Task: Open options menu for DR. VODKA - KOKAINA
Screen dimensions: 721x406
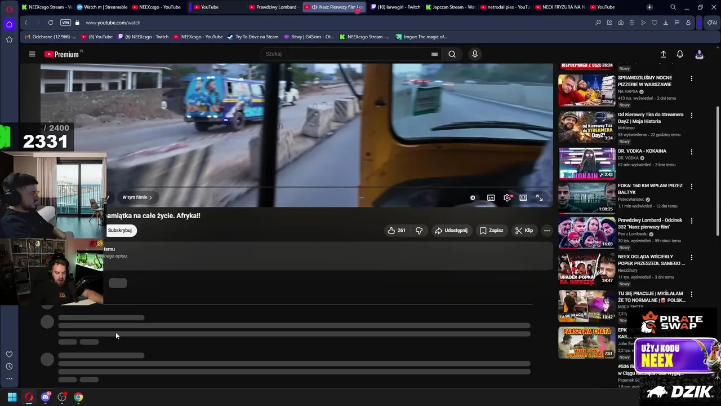Action: pos(691,152)
